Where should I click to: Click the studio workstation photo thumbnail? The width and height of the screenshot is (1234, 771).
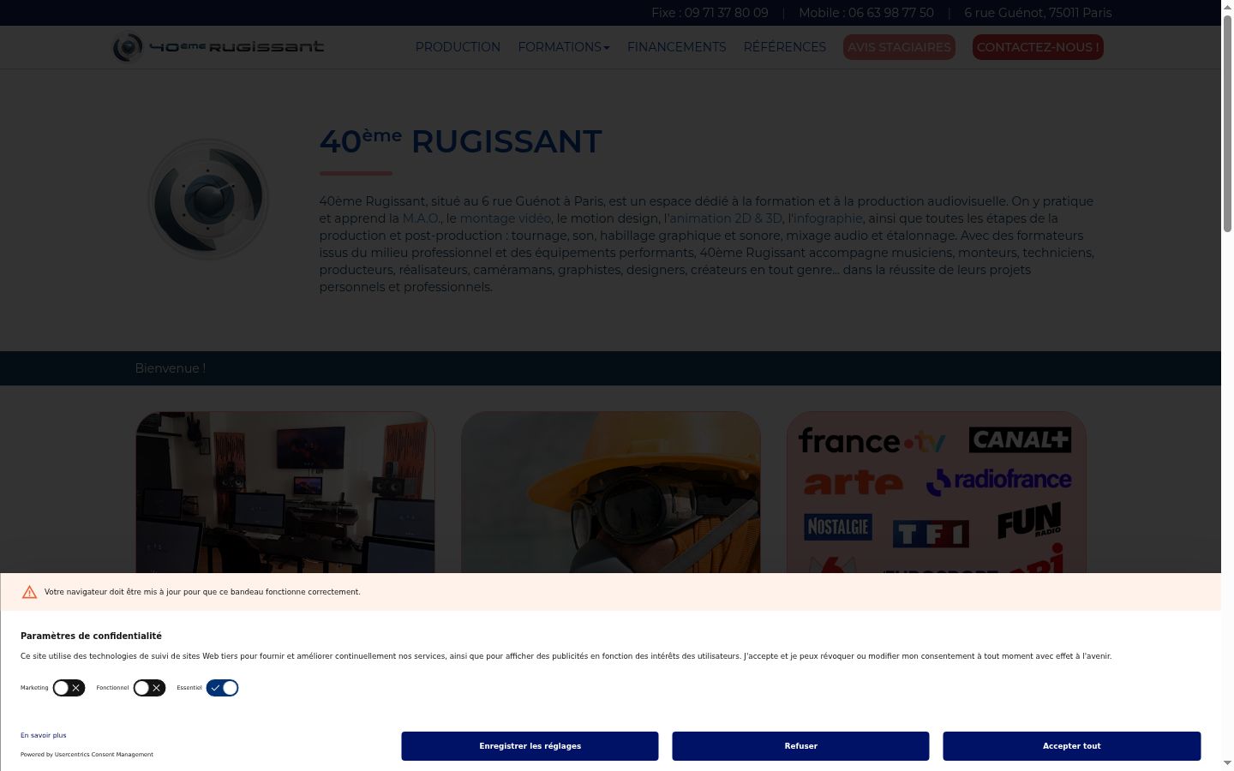(x=285, y=493)
